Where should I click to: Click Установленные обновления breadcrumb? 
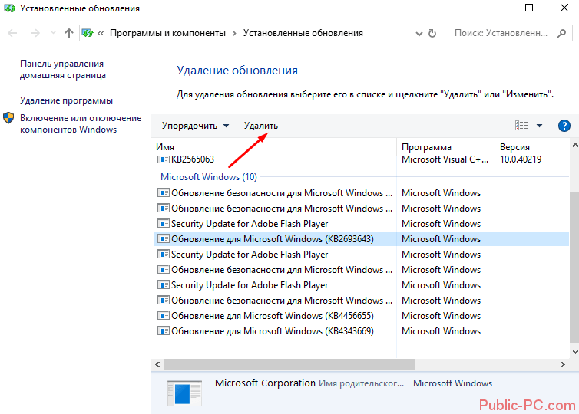point(303,33)
